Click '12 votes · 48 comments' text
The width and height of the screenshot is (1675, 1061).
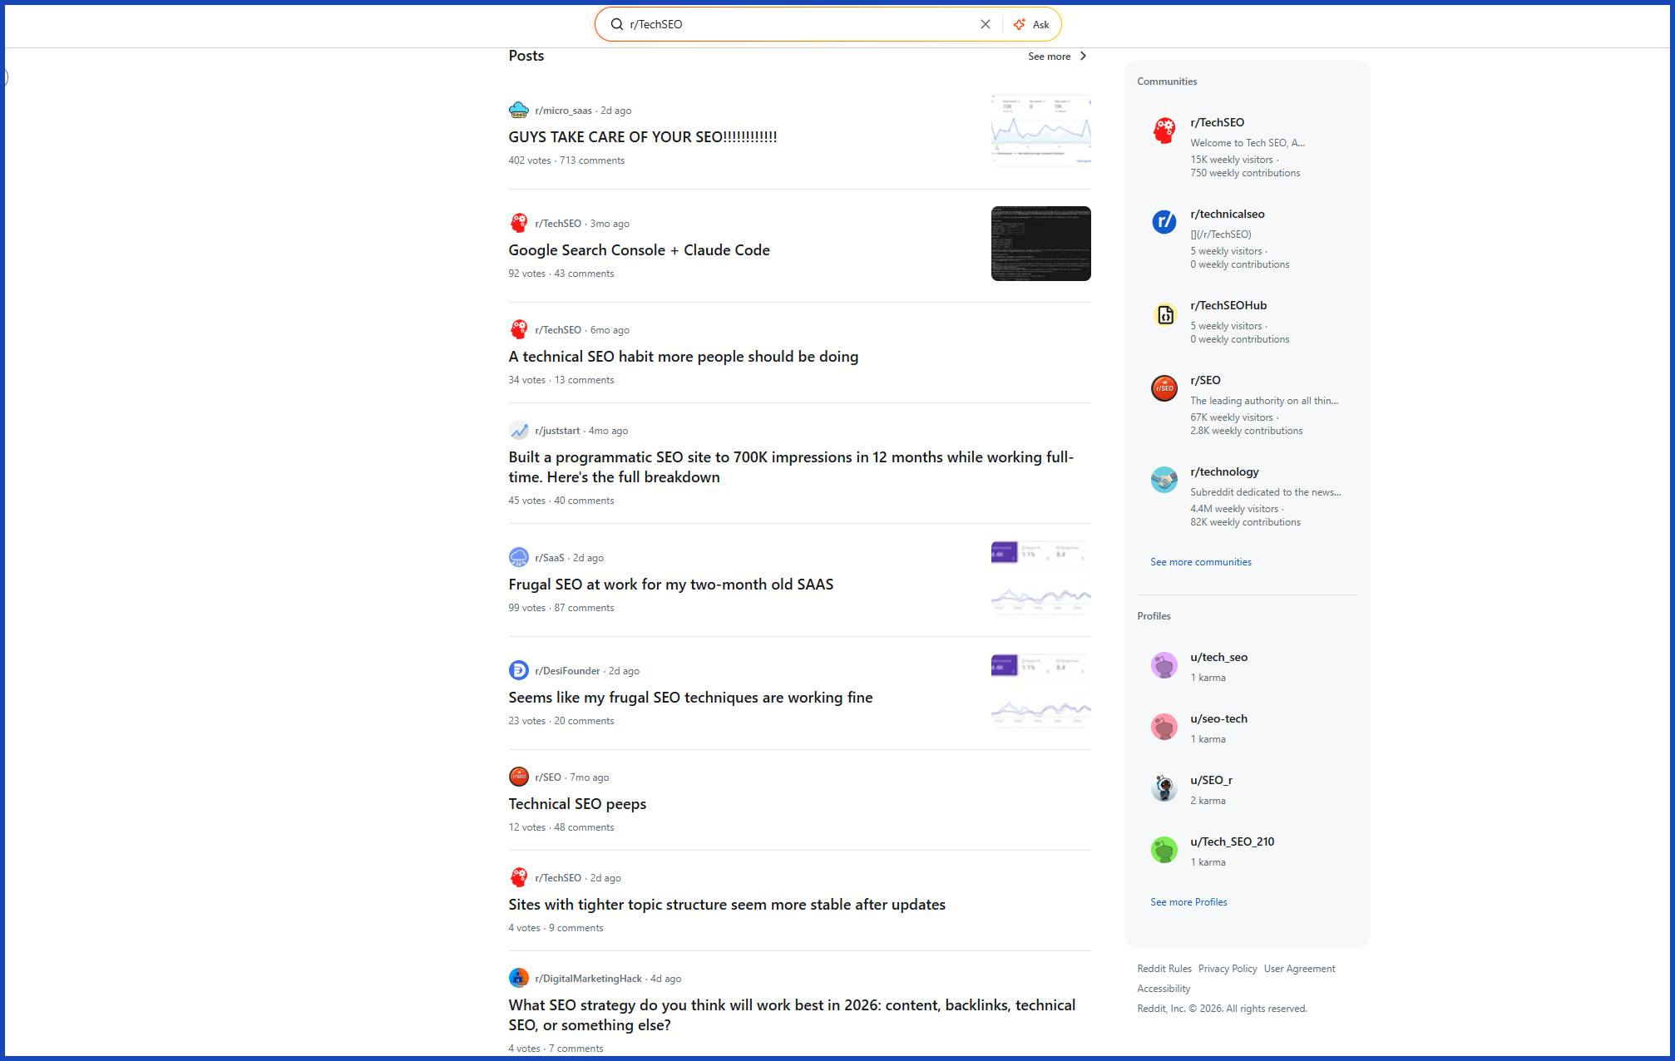click(x=561, y=827)
